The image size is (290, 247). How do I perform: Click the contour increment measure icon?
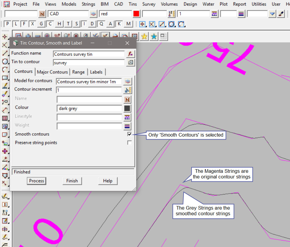click(127, 90)
